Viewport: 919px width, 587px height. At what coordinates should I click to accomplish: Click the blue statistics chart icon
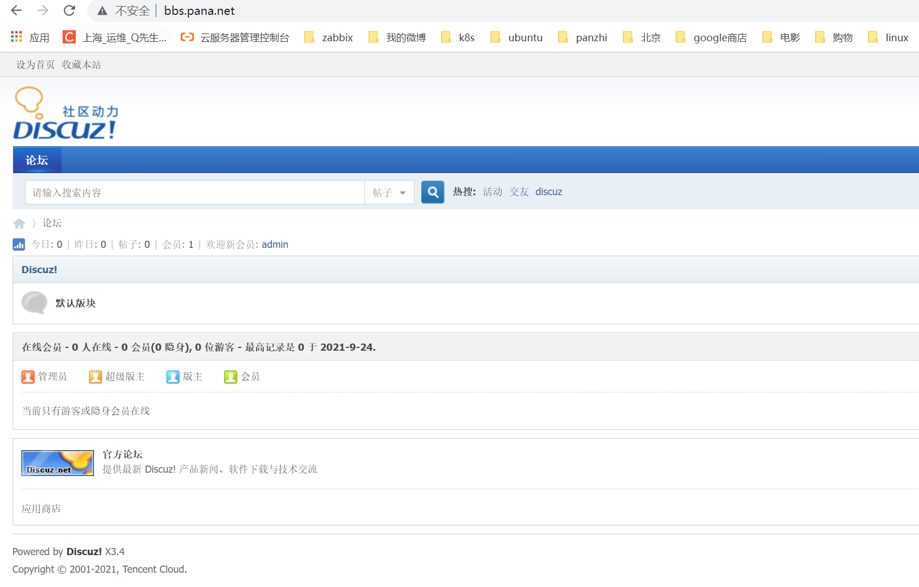coord(19,245)
